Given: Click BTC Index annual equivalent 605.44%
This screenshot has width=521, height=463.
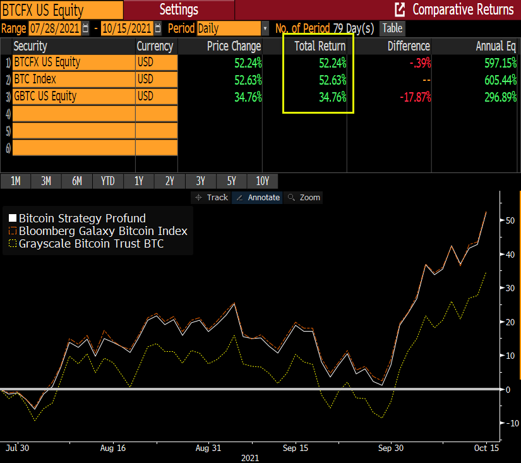Looking at the screenshot, I should click(x=501, y=80).
